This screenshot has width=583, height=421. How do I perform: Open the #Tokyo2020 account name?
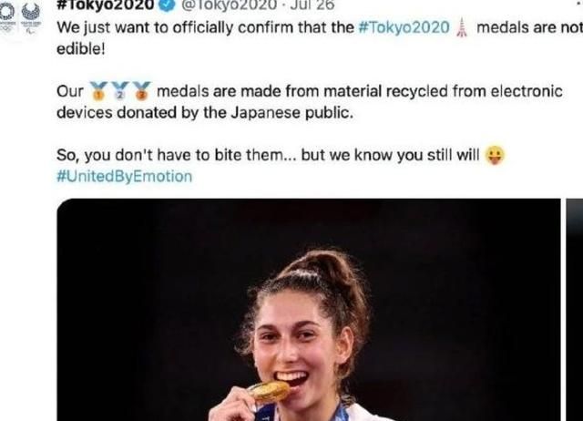[106, 5]
